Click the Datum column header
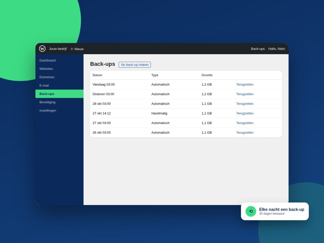 (97, 75)
